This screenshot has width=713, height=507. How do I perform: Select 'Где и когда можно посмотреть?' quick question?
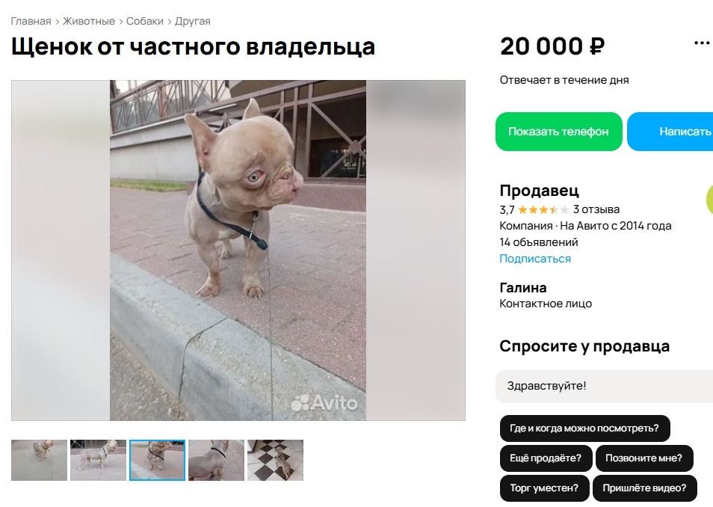pyautogui.click(x=584, y=428)
